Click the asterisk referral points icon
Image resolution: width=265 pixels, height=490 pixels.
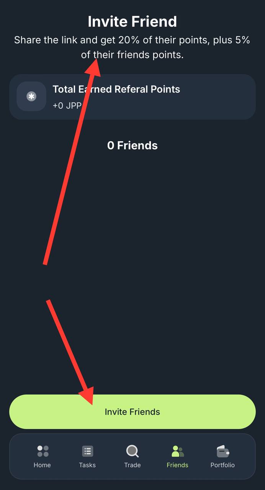pyautogui.click(x=31, y=96)
